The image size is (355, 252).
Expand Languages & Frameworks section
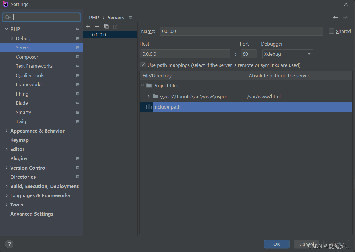pyautogui.click(x=7, y=195)
